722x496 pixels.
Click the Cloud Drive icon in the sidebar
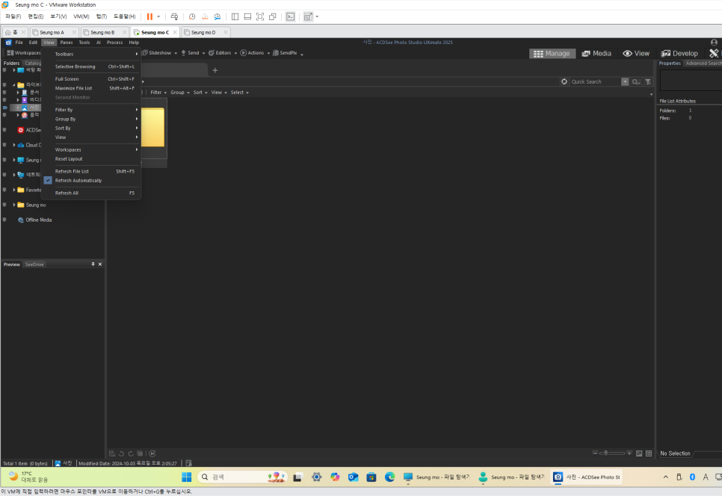(x=22, y=145)
